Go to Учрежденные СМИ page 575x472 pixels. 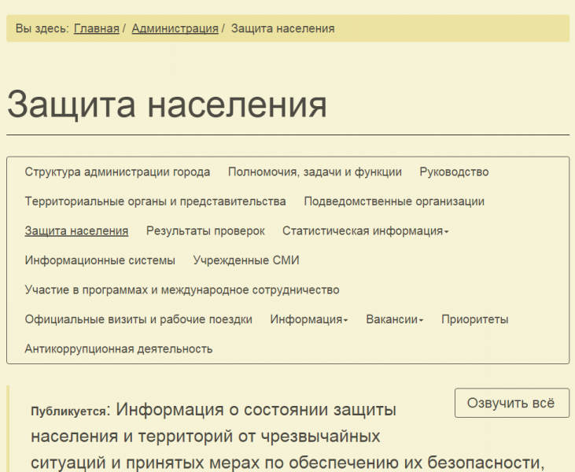[246, 260]
